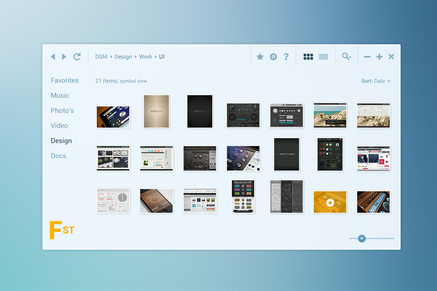Open the black audiopad cover thumbnail
The image size is (437, 291).
tap(200, 111)
